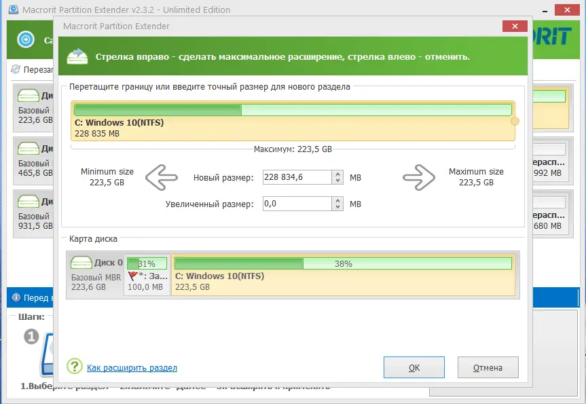The image size is (586, 404).
Task: Click the 680 MB partition in main window
Action: coord(552,214)
